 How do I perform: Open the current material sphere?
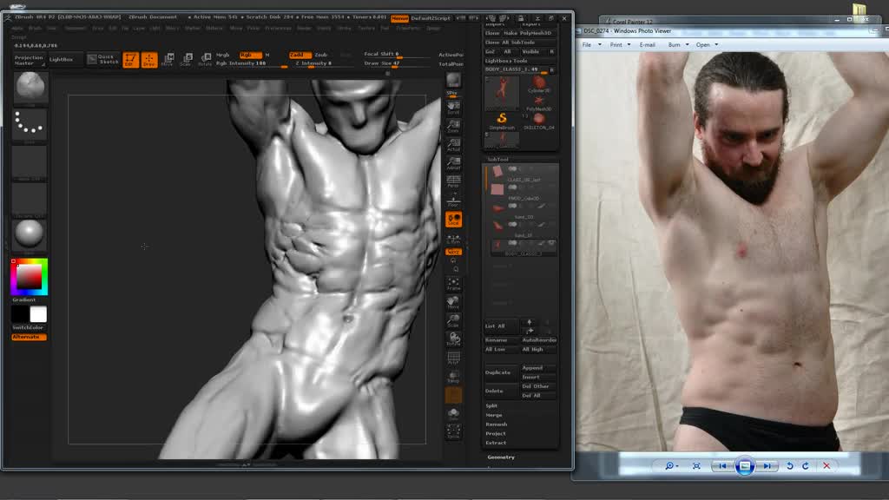tap(30, 234)
